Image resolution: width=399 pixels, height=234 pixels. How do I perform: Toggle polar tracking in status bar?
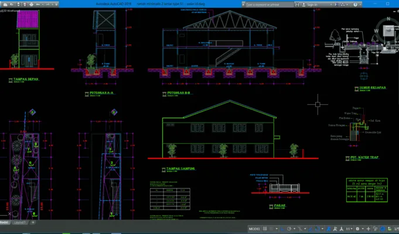click(x=289, y=229)
